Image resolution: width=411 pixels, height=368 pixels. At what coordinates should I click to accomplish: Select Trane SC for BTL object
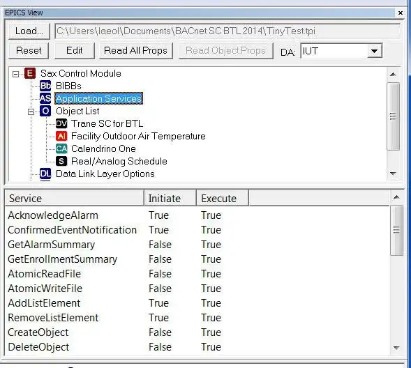(107, 123)
